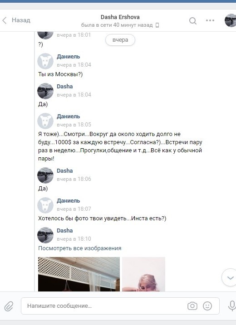Open the blonde girl photo thumbnail
Image resolution: width=236 pixels, height=325 pixels.
143,274
